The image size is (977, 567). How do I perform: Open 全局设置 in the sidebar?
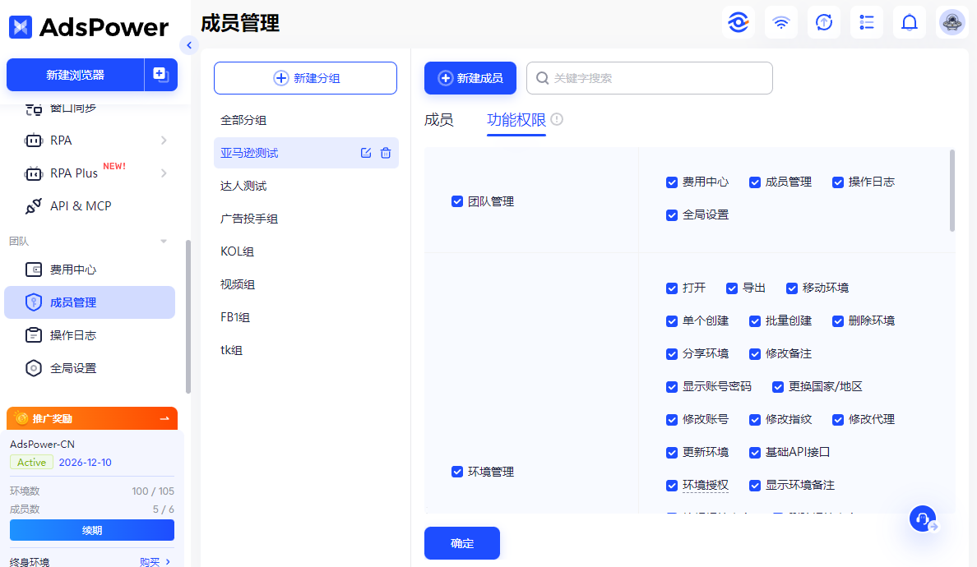90,368
